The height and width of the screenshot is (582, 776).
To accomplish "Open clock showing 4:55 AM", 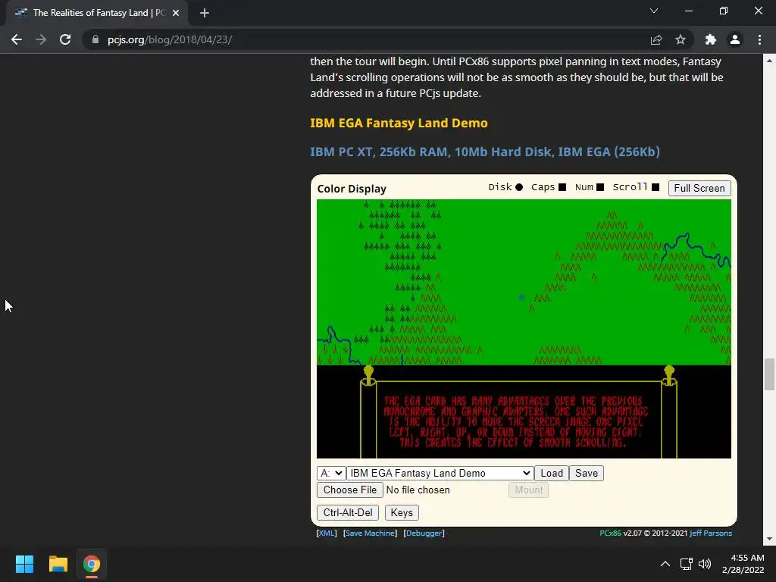I will [x=743, y=564].
